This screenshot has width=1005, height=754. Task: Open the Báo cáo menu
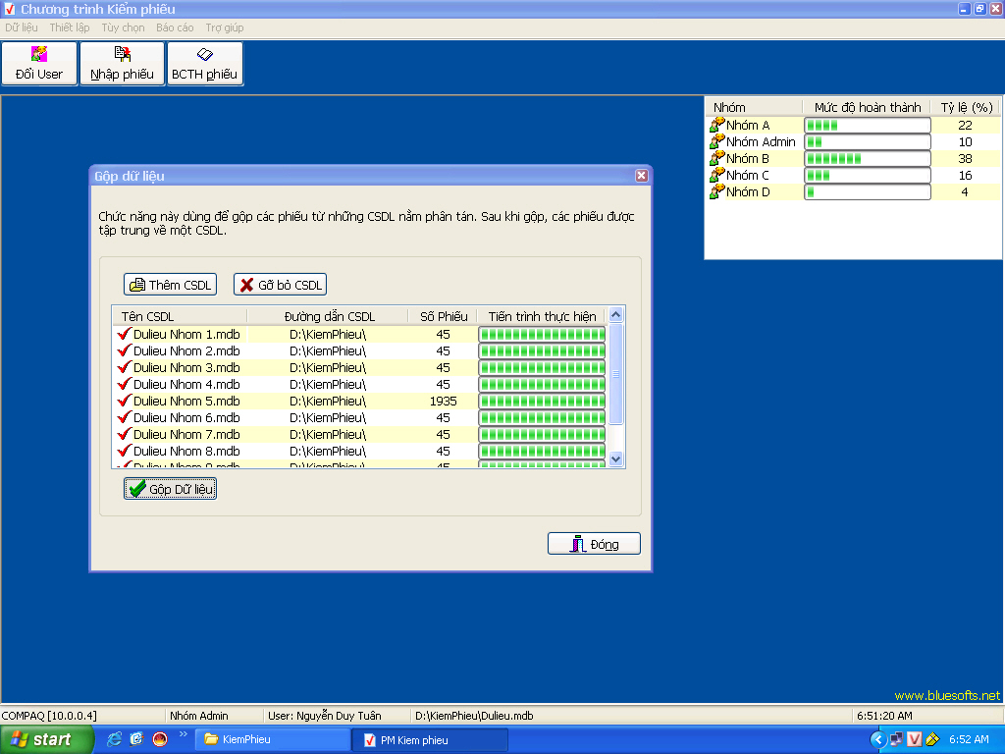click(x=175, y=27)
